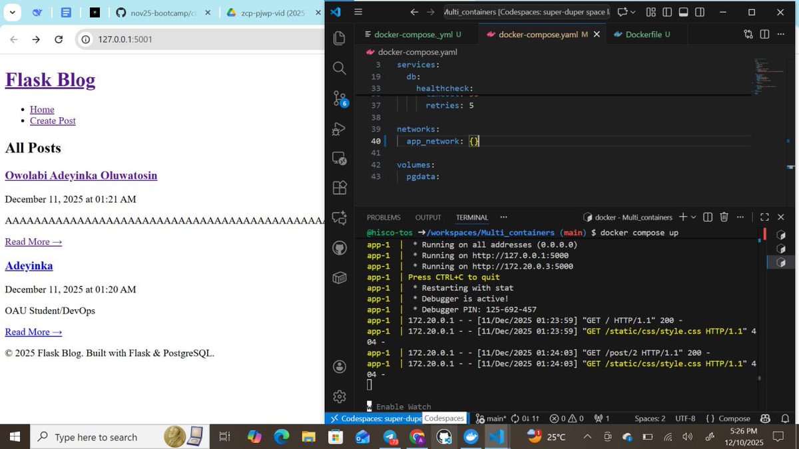This screenshot has width=799, height=449.
Task: Open the VS Code hamburger application menu
Action: click(358, 12)
